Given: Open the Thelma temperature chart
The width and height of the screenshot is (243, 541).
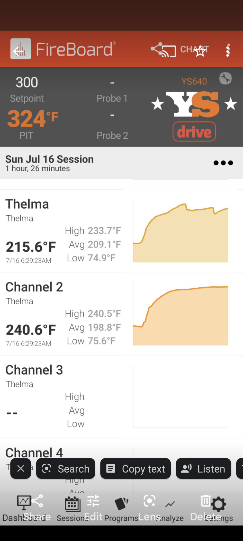Looking at the screenshot, I should pyautogui.click(x=180, y=231).
